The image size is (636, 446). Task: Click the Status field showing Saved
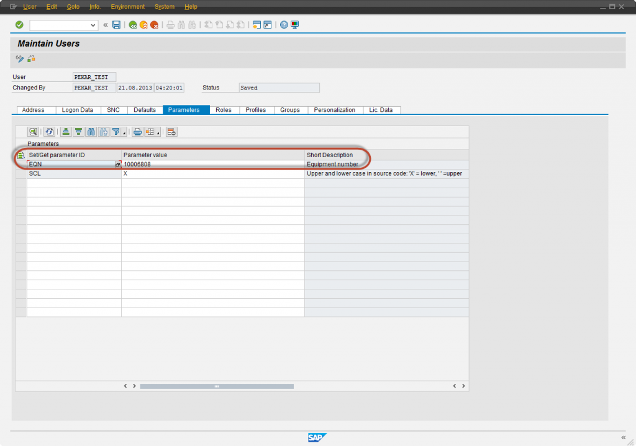pyautogui.click(x=279, y=88)
